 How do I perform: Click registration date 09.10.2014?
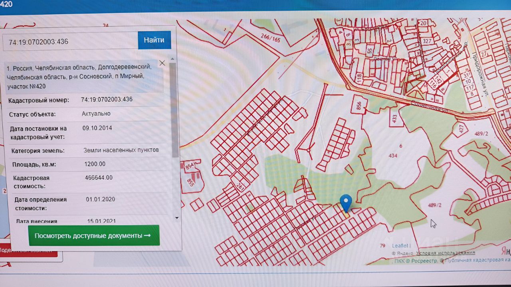(x=97, y=128)
